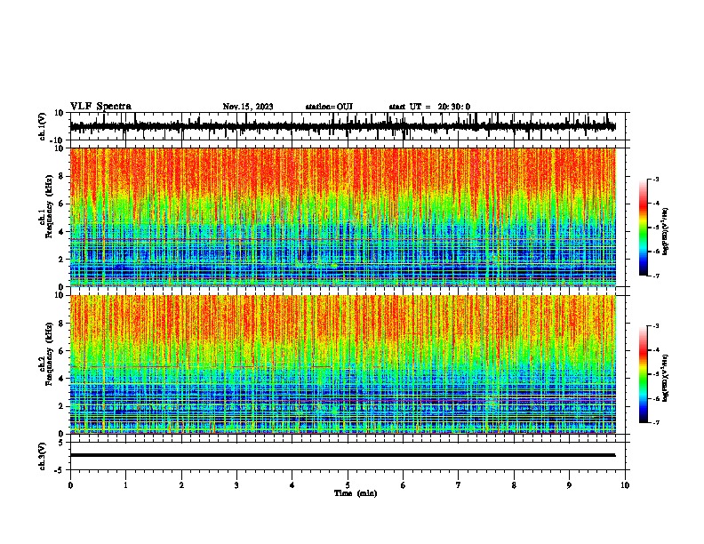Click the "4" kHz tick on ch.1 axis
This screenshot has width=704, height=544.
pyautogui.click(x=62, y=232)
